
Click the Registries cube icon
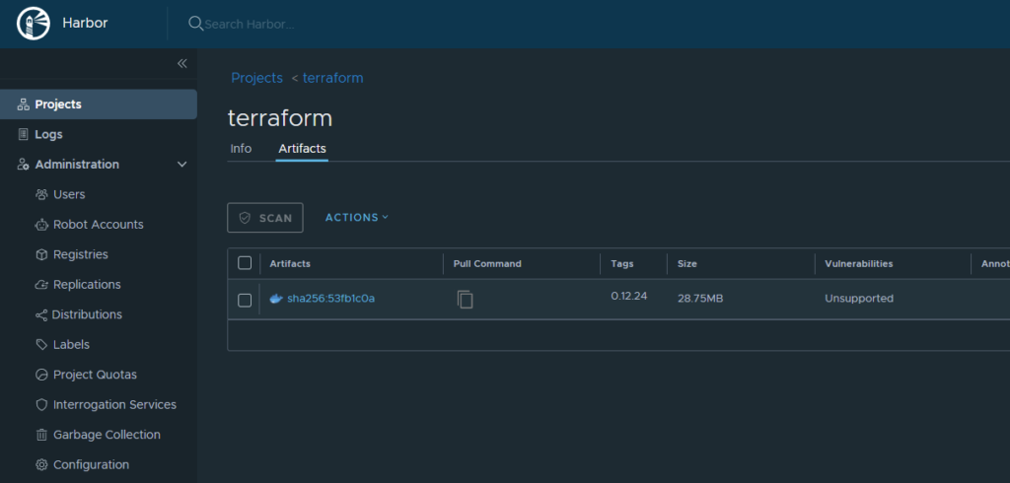point(41,254)
